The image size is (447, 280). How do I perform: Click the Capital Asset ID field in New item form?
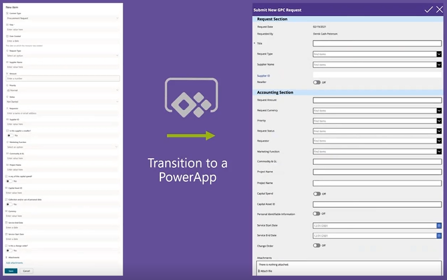(x=63, y=193)
